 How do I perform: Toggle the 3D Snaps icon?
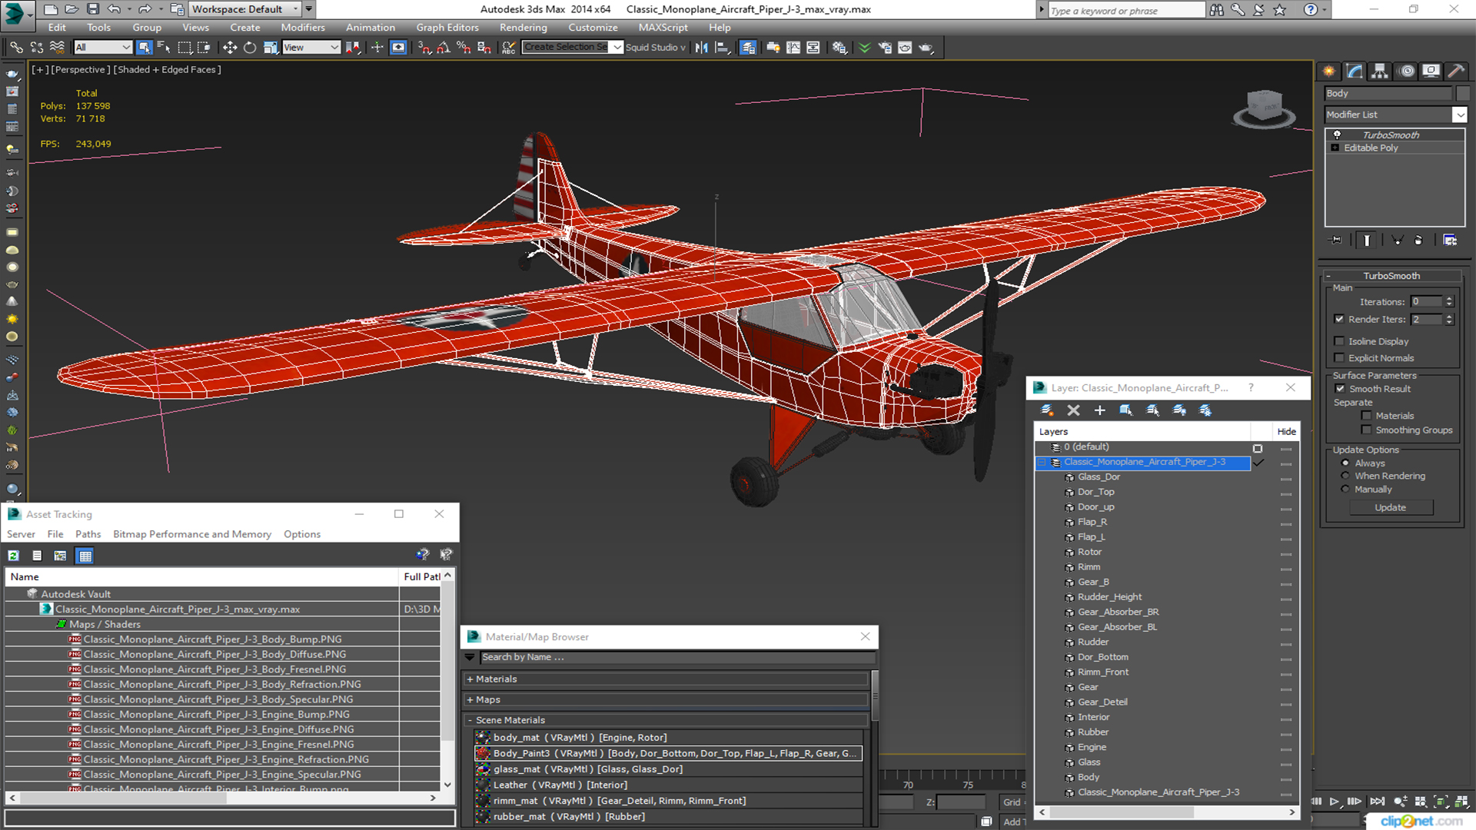point(424,48)
